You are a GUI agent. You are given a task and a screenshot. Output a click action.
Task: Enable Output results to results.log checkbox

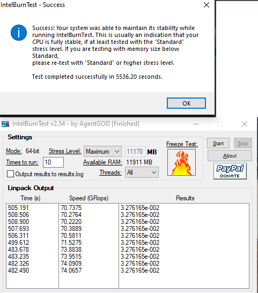(10, 174)
